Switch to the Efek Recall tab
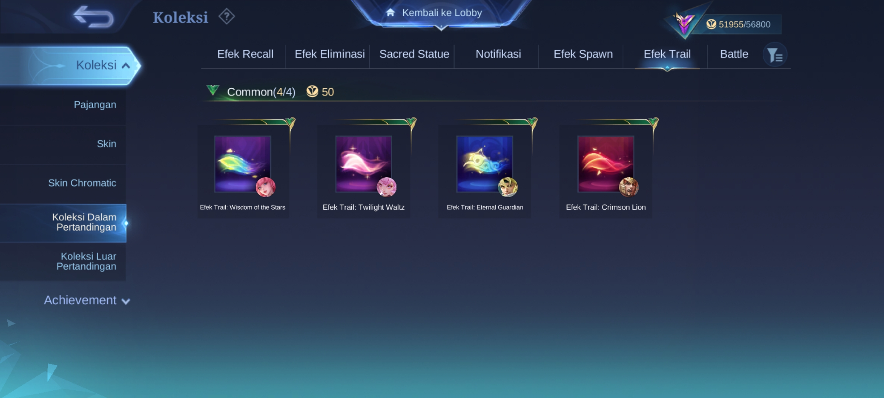Viewport: 884px width, 398px height. [245, 54]
